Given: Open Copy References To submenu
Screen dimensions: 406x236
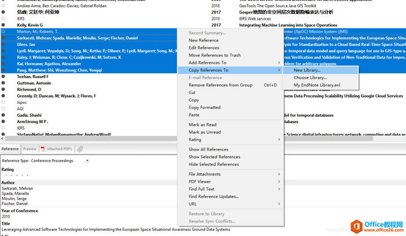Looking at the screenshot, I should [x=230, y=70].
